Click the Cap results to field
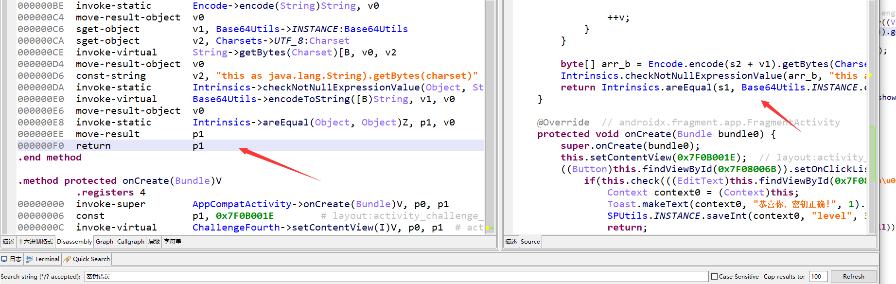 [x=818, y=277]
